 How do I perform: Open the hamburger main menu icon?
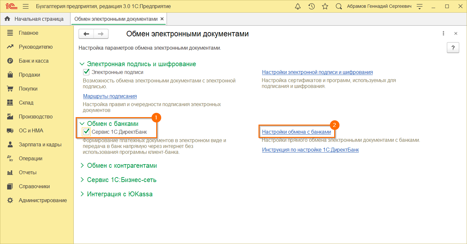coord(26,6)
